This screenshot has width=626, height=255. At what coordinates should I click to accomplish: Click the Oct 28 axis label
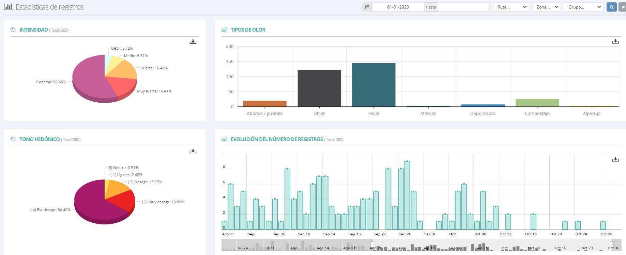coord(607,234)
